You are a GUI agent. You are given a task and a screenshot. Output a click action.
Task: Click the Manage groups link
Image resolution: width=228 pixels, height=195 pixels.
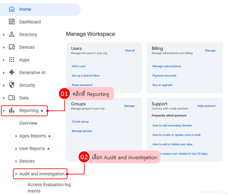82,131
